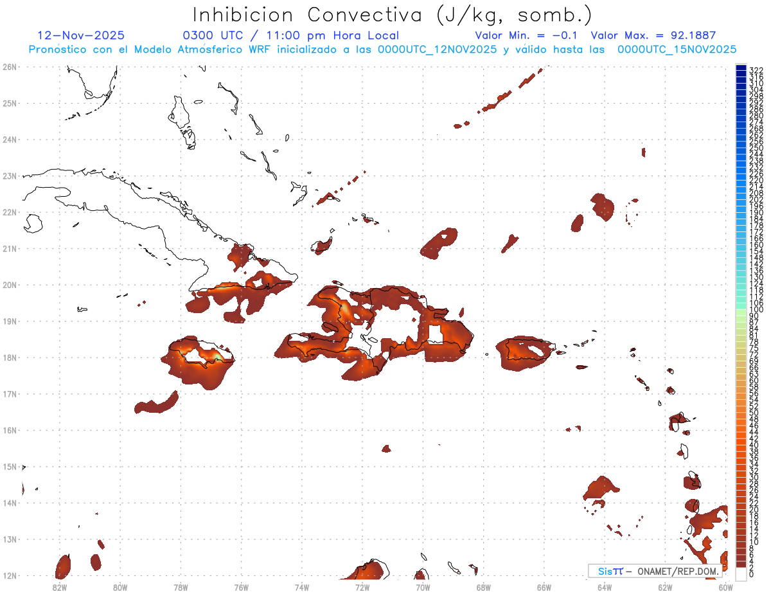Click the "0" colorbar label
Image resolution: width=771 pixels, height=596 pixels.
point(752,574)
